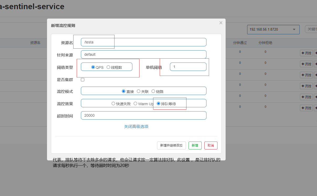Enable the 是否集群 cluster checkbox
Image resolution: width=317 pixels, height=196 pixels.
coord(82,80)
